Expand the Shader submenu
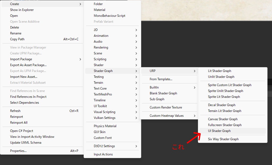The height and width of the screenshot is (165, 272). coord(112,65)
